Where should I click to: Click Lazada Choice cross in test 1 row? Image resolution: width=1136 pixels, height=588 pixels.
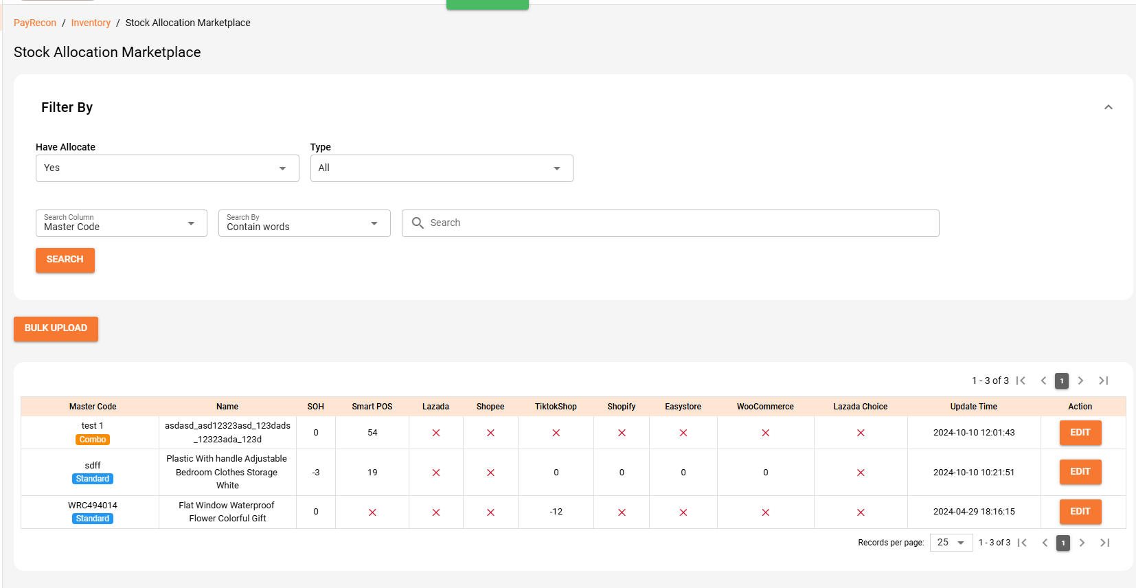(861, 433)
